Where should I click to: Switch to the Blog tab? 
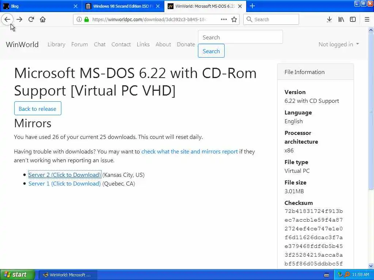(41, 6)
